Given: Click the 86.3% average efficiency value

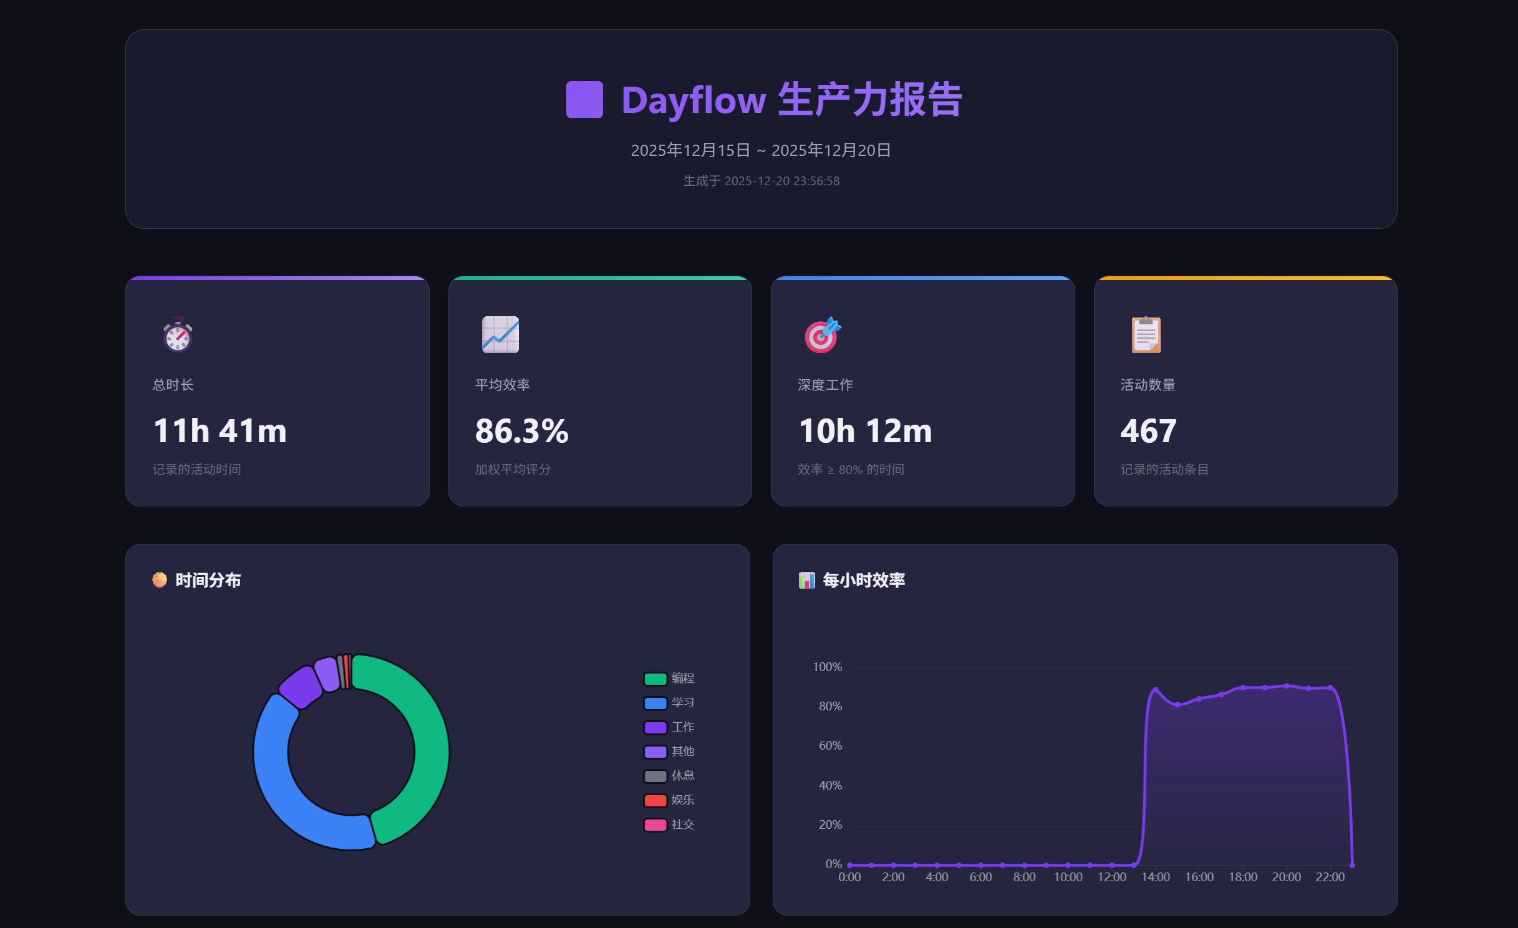Looking at the screenshot, I should (x=521, y=431).
